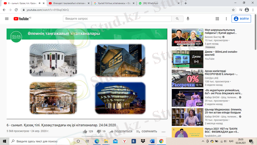Expand more actions ellipsis under the video
Screen dimensions: 257x145
tap(164, 131)
